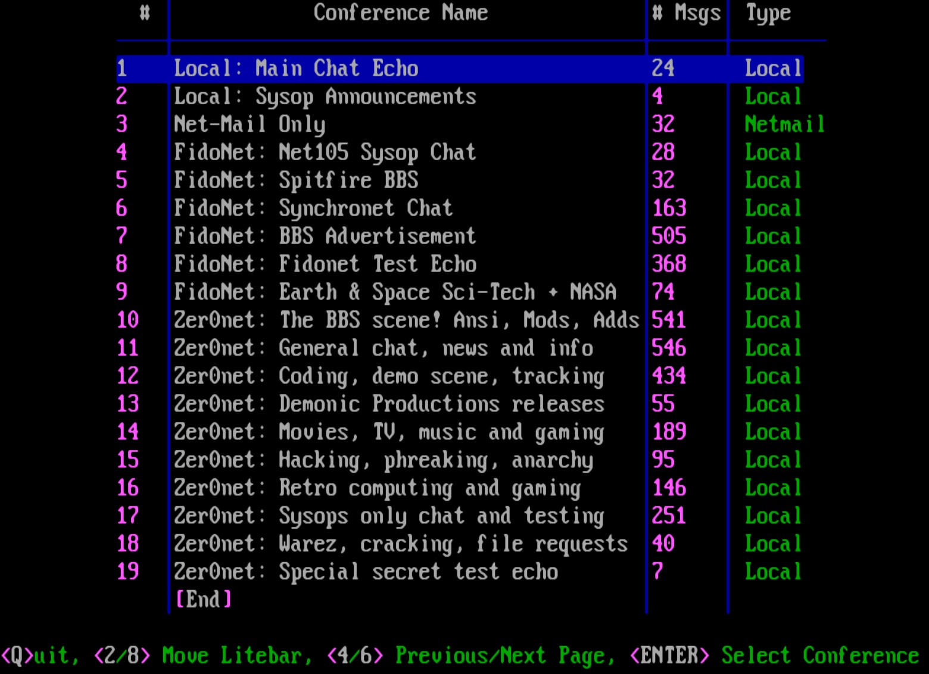This screenshot has height=674, width=929.
Task: Click message count 541
Action: pos(669,320)
